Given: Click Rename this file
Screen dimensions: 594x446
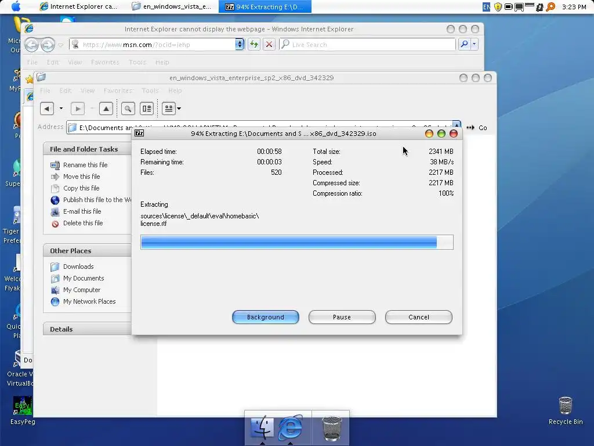Looking at the screenshot, I should (85, 165).
